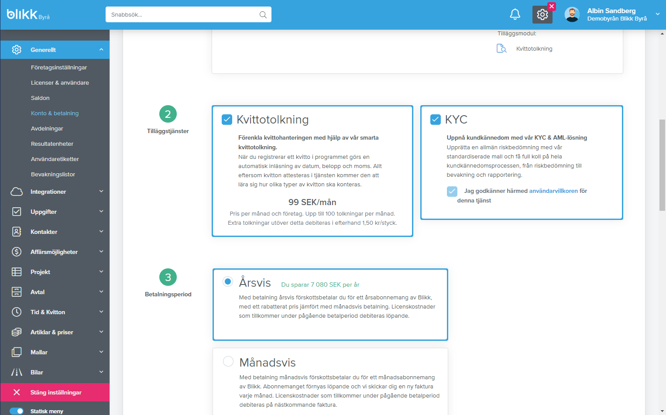This screenshot has height=415, width=666.
Task: Click the Integrationer cloud icon
Action: (17, 192)
